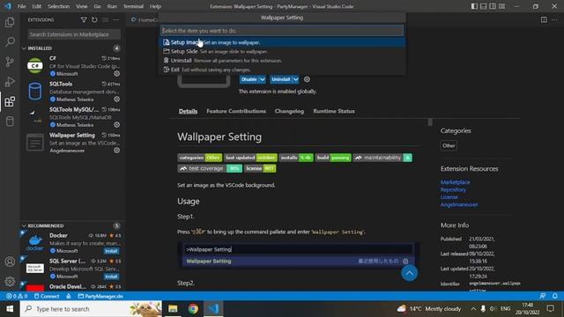Viewport: 564px width, 317px height.
Task: Open the Selection menu
Action: (x=58, y=6)
